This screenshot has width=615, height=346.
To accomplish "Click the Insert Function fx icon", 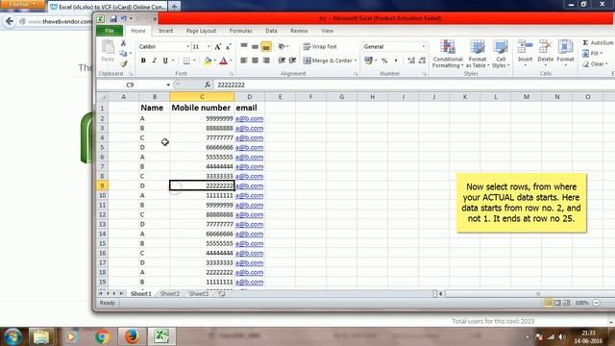I will (208, 85).
